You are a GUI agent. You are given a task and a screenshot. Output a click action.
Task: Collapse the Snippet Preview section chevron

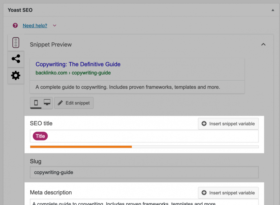(263, 45)
